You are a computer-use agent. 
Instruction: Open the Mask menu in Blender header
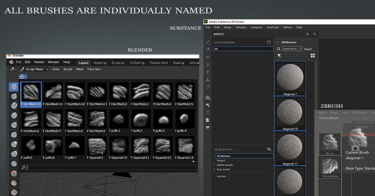pyautogui.click(x=79, y=69)
